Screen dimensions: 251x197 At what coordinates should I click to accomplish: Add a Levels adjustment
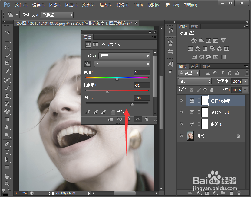[201, 40]
